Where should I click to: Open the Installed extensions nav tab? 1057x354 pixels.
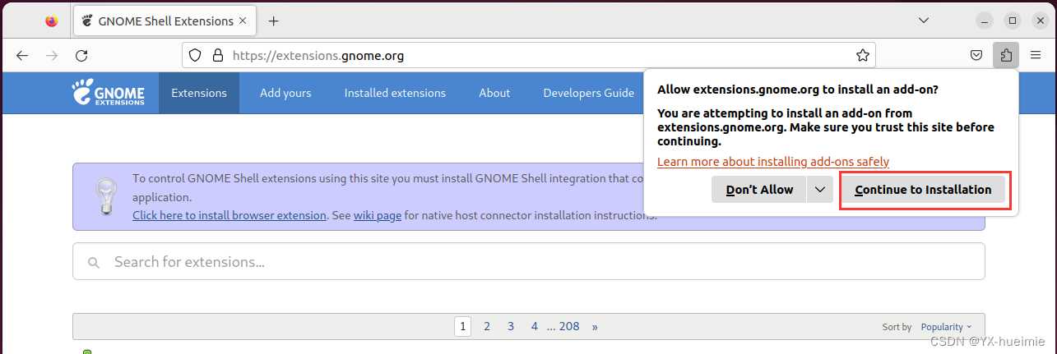[395, 93]
